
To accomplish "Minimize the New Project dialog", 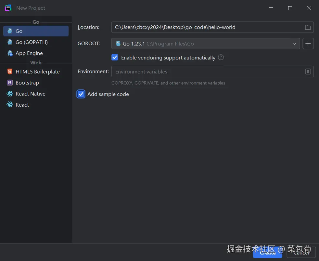I will click(271, 8).
